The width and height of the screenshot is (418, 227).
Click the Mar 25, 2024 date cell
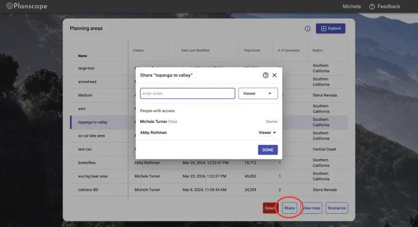click(205, 176)
